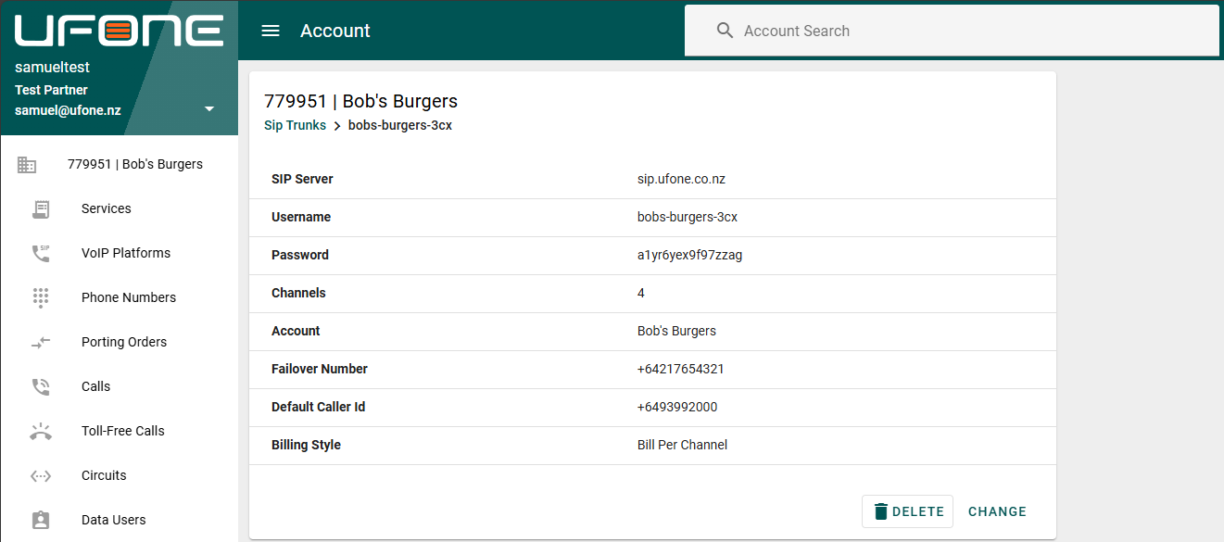Click the Phone Numbers dialpad icon
This screenshot has width=1224, height=542.
tap(41, 297)
